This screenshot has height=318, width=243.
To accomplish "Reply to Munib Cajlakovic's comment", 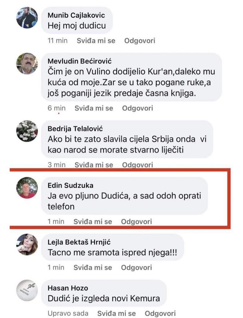I will [x=140, y=41].
